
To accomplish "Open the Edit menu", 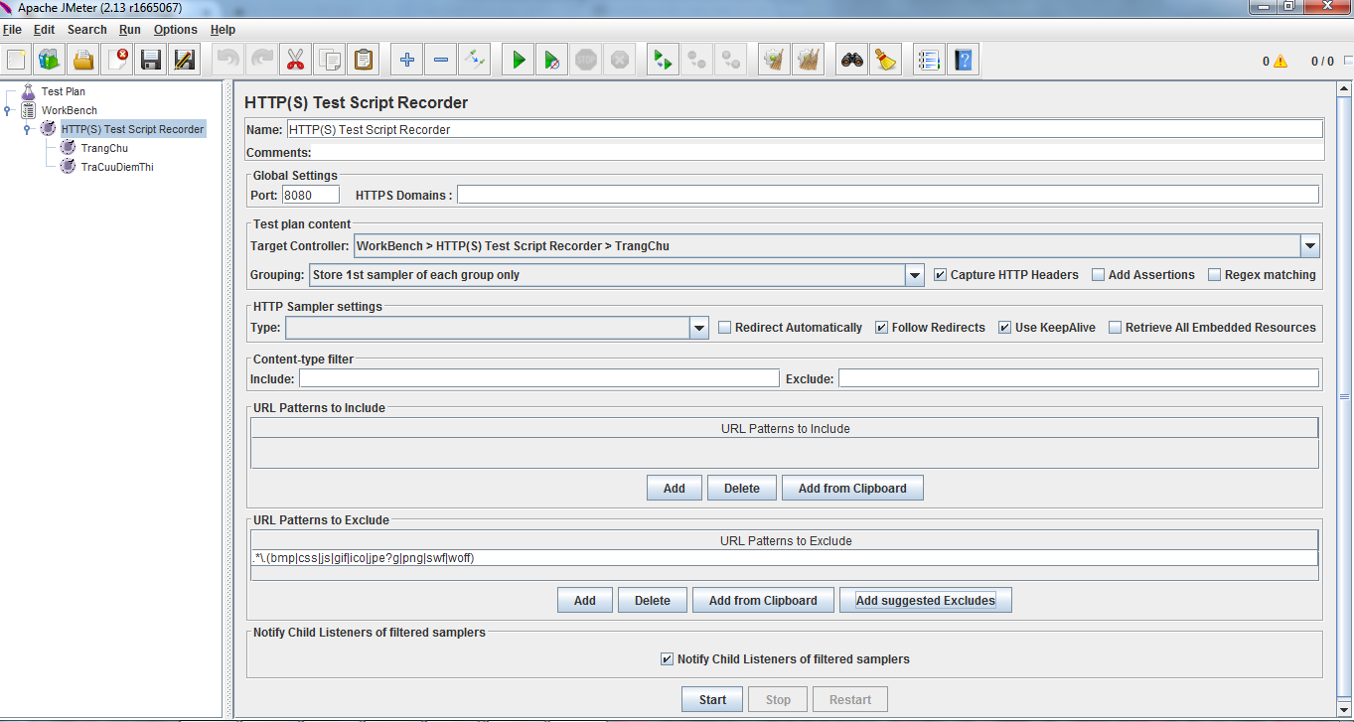I will pyautogui.click(x=44, y=30).
